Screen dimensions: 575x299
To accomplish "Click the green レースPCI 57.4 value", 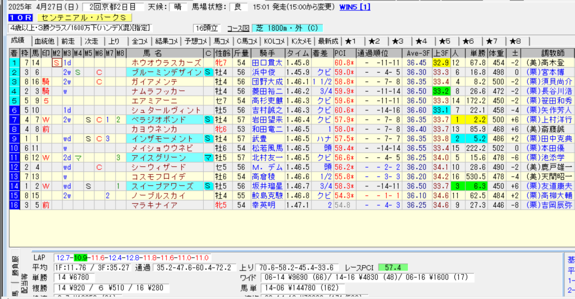I will click(x=393, y=267).
